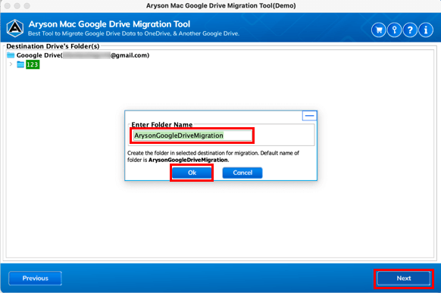The image size is (441, 293).
Task: Select the 123 folder
Action: [33, 64]
